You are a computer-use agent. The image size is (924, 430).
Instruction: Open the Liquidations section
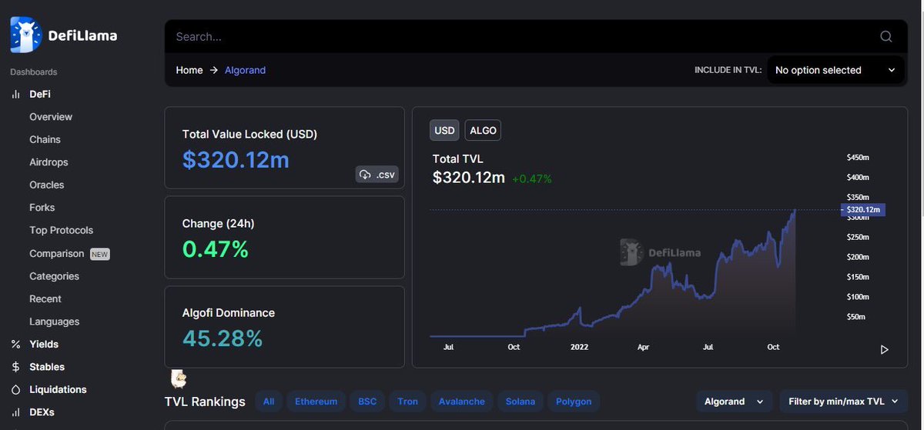pyautogui.click(x=58, y=389)
